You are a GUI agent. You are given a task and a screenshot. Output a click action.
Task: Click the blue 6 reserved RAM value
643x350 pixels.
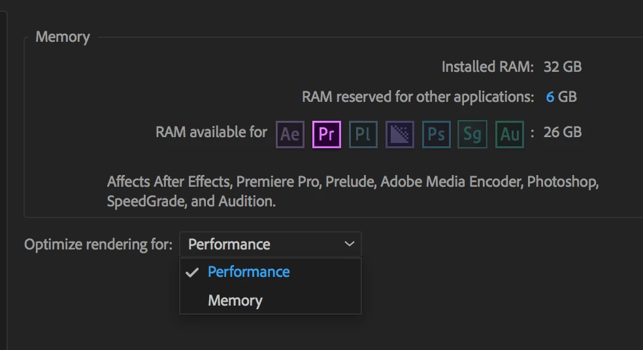[550, 97]
